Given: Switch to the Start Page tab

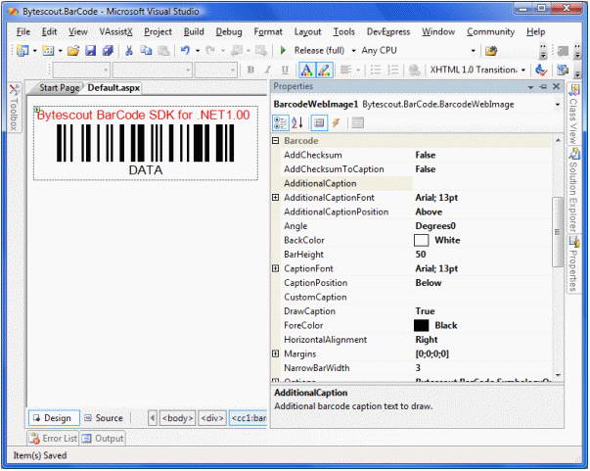Looking at the screenshot, I should point(60,88).
